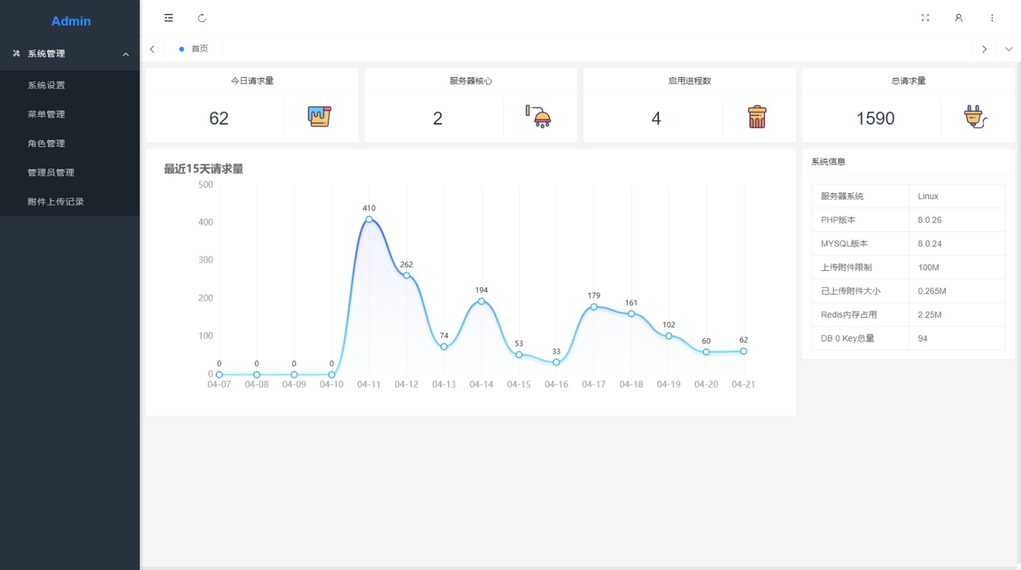Click the 04-15 data point labeled 53

[x=519, y=355]
